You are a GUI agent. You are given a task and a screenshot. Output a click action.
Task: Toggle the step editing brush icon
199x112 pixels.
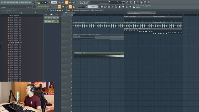[x=67, y=7]
